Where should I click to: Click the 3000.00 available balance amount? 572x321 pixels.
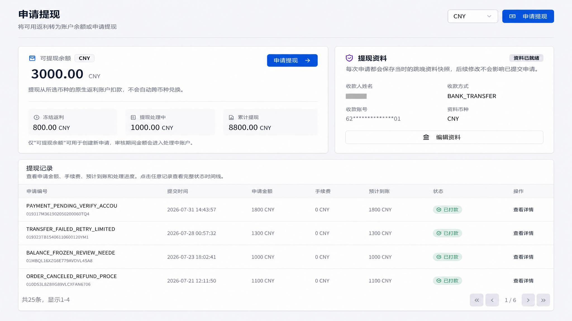pyautogui.click(x=57, y=74)
